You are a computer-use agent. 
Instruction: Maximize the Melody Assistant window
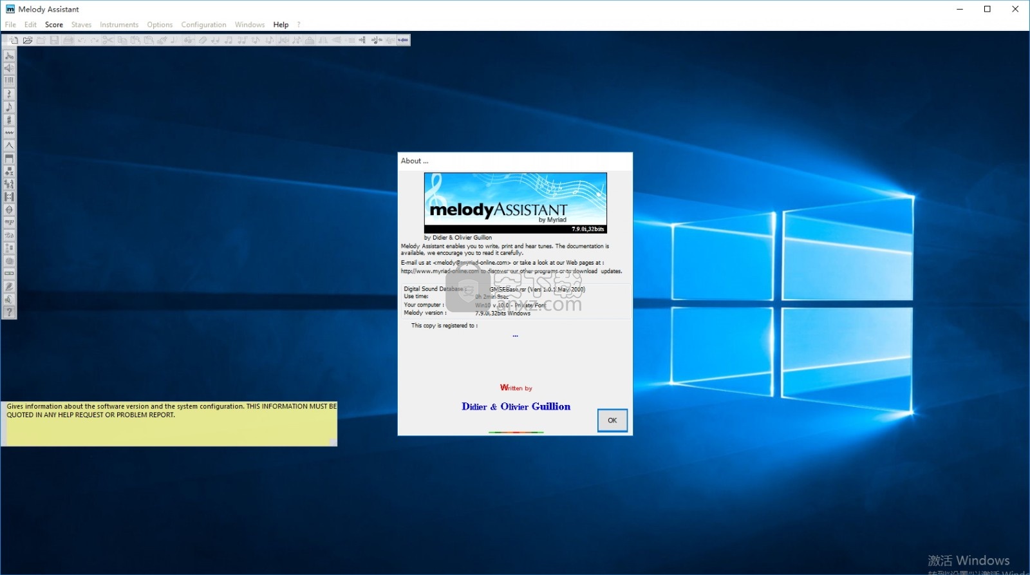(988, 9)
